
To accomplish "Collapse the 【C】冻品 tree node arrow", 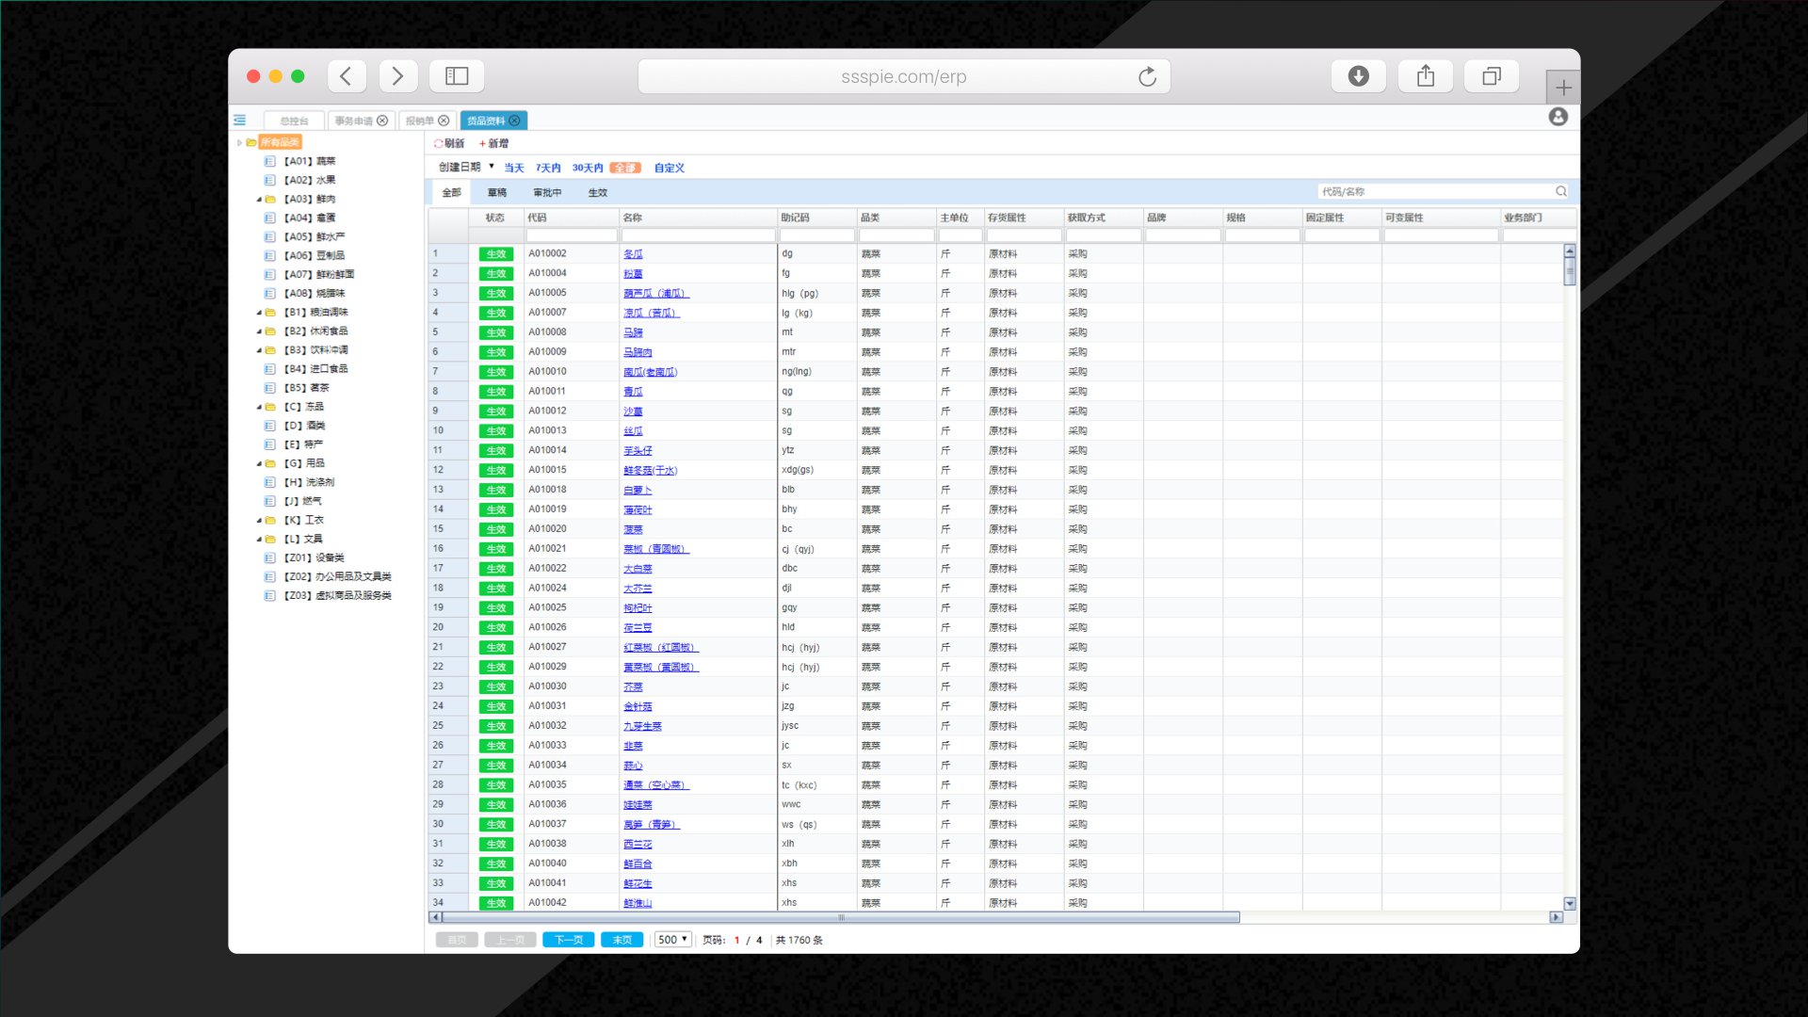I will tap(259, 407).
